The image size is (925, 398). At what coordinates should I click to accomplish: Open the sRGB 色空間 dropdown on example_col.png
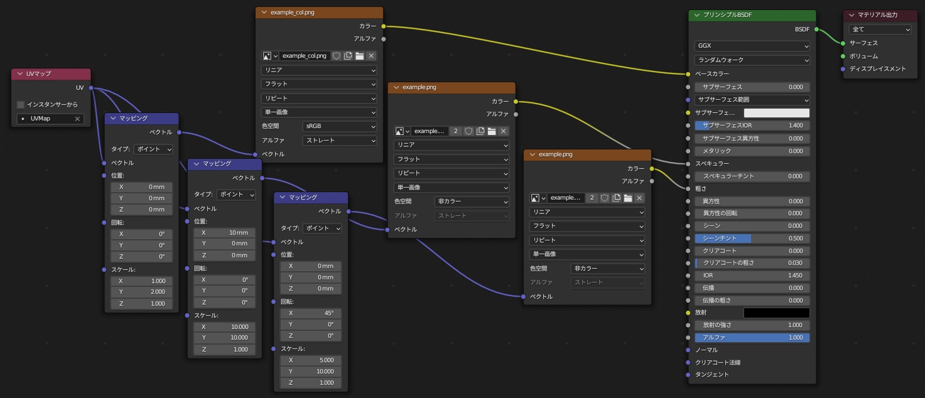(340, 126)
